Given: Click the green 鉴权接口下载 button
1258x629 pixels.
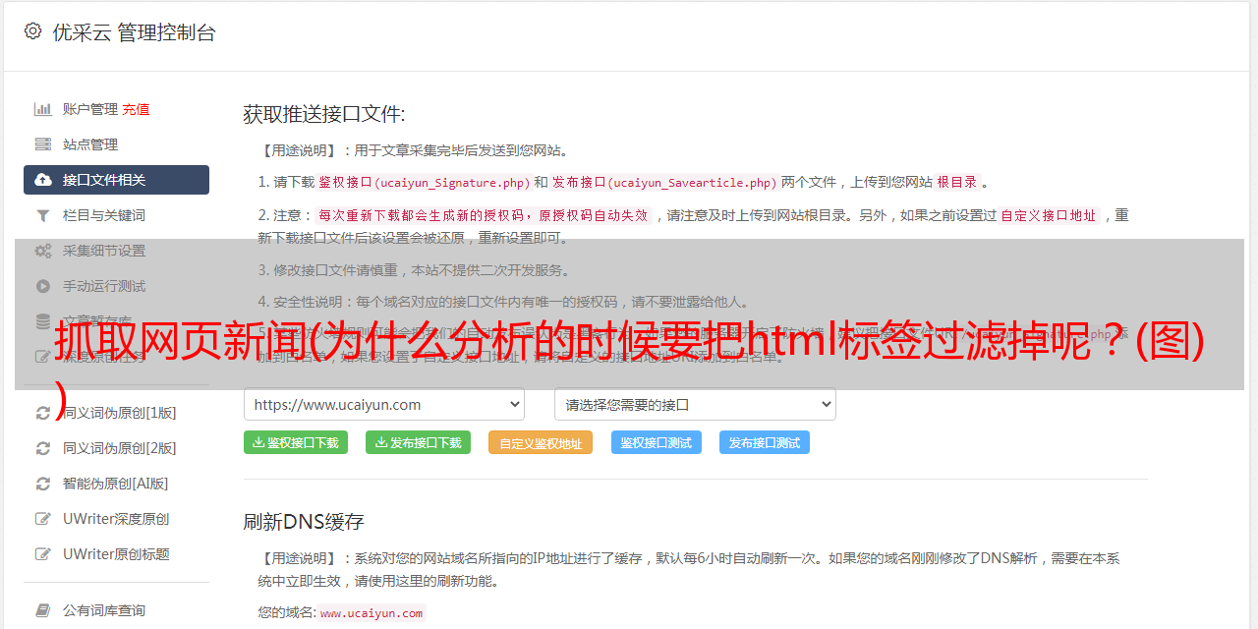Looking at the screenshot, I should [x=296, y=442].
